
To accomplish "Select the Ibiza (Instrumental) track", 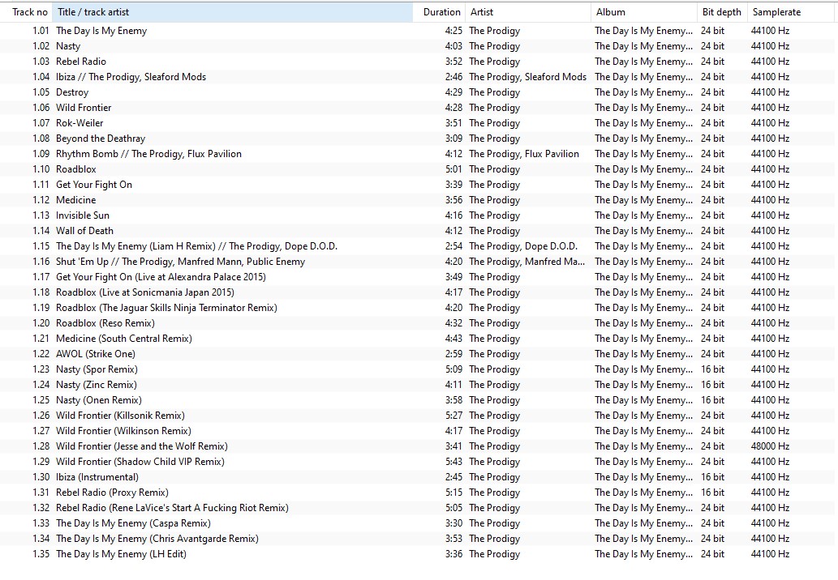I will (x=97, y=477).
